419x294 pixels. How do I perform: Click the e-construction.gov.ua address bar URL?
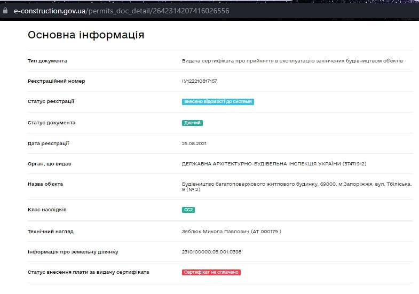click(121, 11)
